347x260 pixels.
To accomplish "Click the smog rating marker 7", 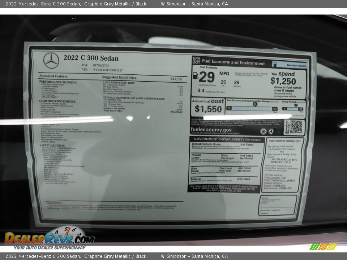I will 296,105.
